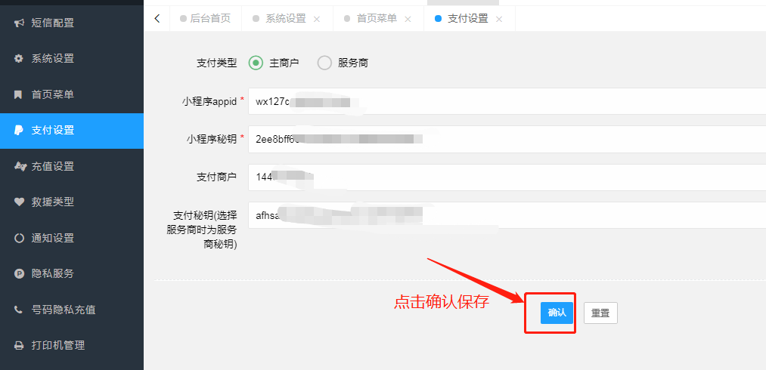Click the megaphone icon for 短信配置
The width and height of the screenshot is (766, 370).
coord(19,23)
